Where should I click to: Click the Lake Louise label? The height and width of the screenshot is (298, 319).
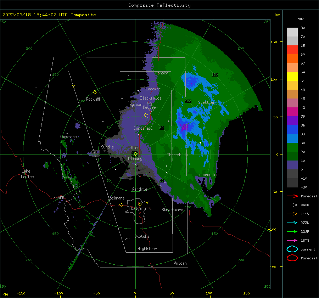point(27,174)
